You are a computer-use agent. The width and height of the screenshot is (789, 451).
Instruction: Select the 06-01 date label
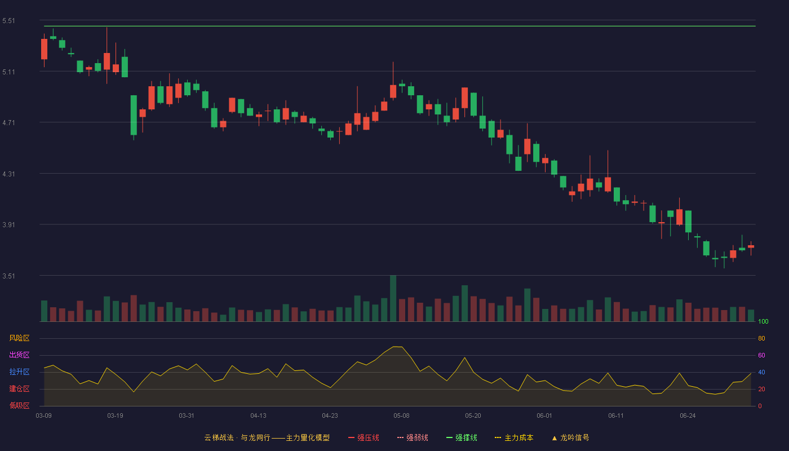pyautogui.click(x=544, y=415)
